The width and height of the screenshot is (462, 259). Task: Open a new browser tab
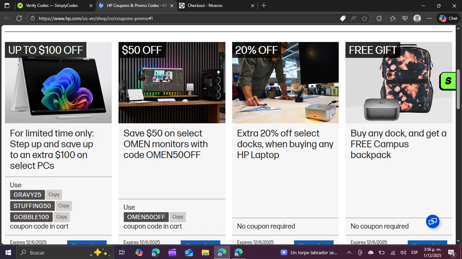pyautogui.click(x=264, y=6)
